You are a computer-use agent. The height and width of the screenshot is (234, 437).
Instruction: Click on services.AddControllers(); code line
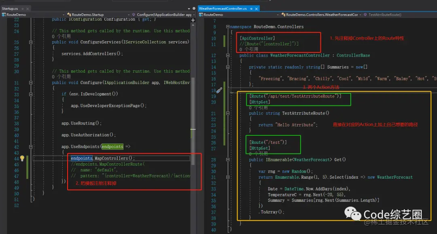(92, 54)
